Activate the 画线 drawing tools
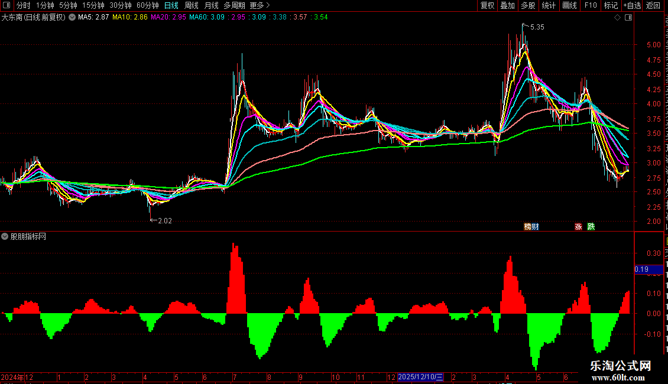 pos(569,5)
